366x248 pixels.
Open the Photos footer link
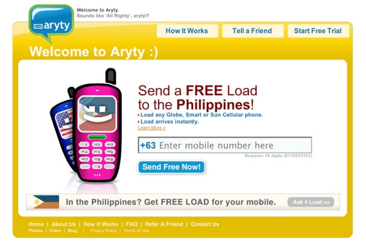36,231
